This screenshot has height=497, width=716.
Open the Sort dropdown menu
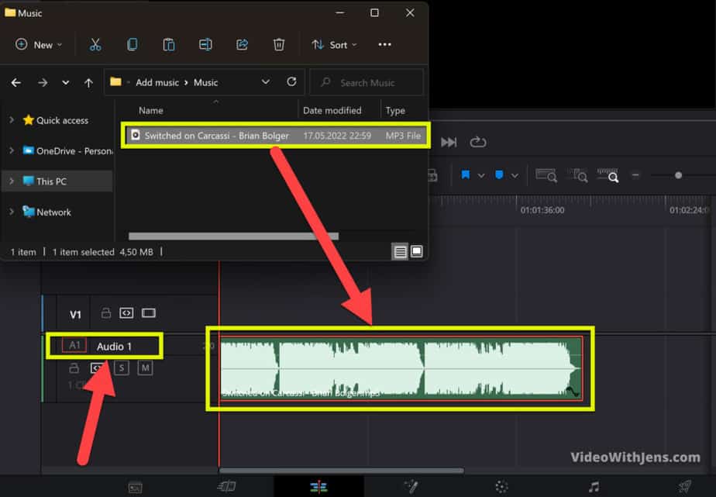click(x=334, y=45)
